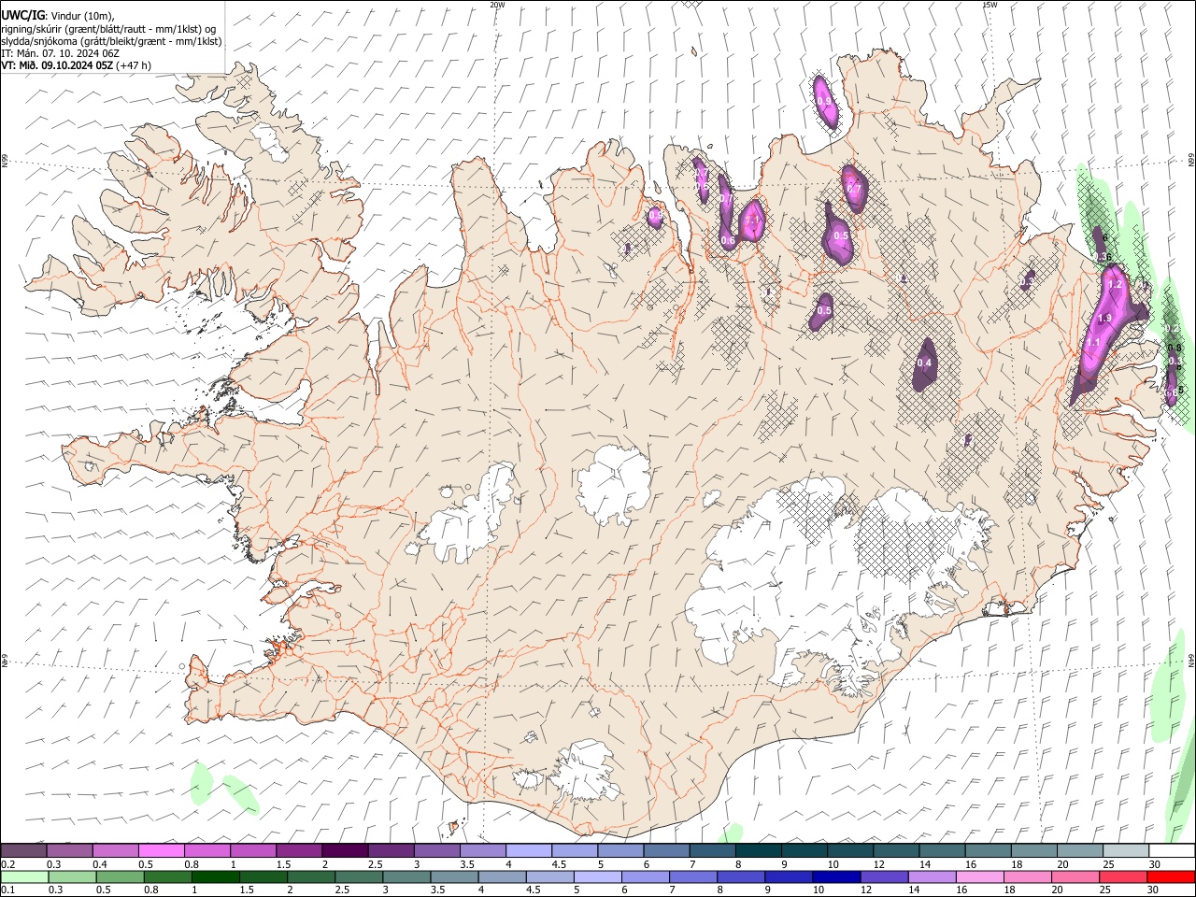
Task: Click the bottom-row legend label '0.1'
Action: pos(7,890)
